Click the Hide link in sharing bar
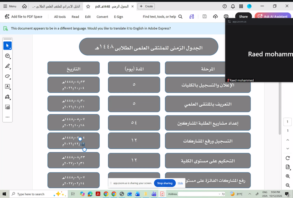Screen dimensions: 293x198 point(180,183)
